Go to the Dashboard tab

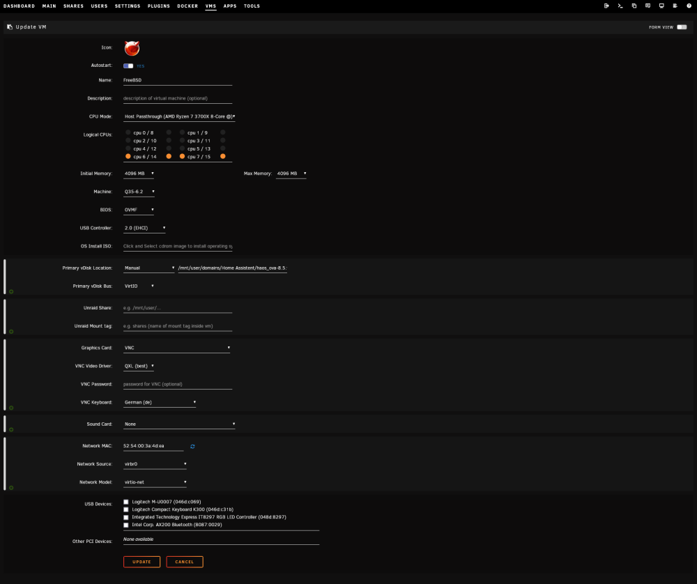(x=19, y=6)
